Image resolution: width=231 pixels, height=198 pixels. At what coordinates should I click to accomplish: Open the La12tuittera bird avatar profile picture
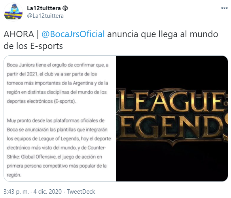point(13,12)
